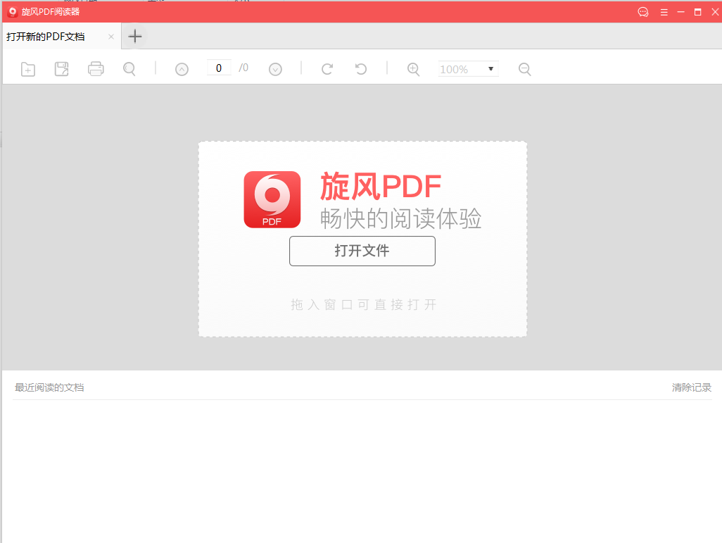Open the feedback chat bubble icon
The width and height of the screenshot is (722, 543).
click(x=642, y=12)
